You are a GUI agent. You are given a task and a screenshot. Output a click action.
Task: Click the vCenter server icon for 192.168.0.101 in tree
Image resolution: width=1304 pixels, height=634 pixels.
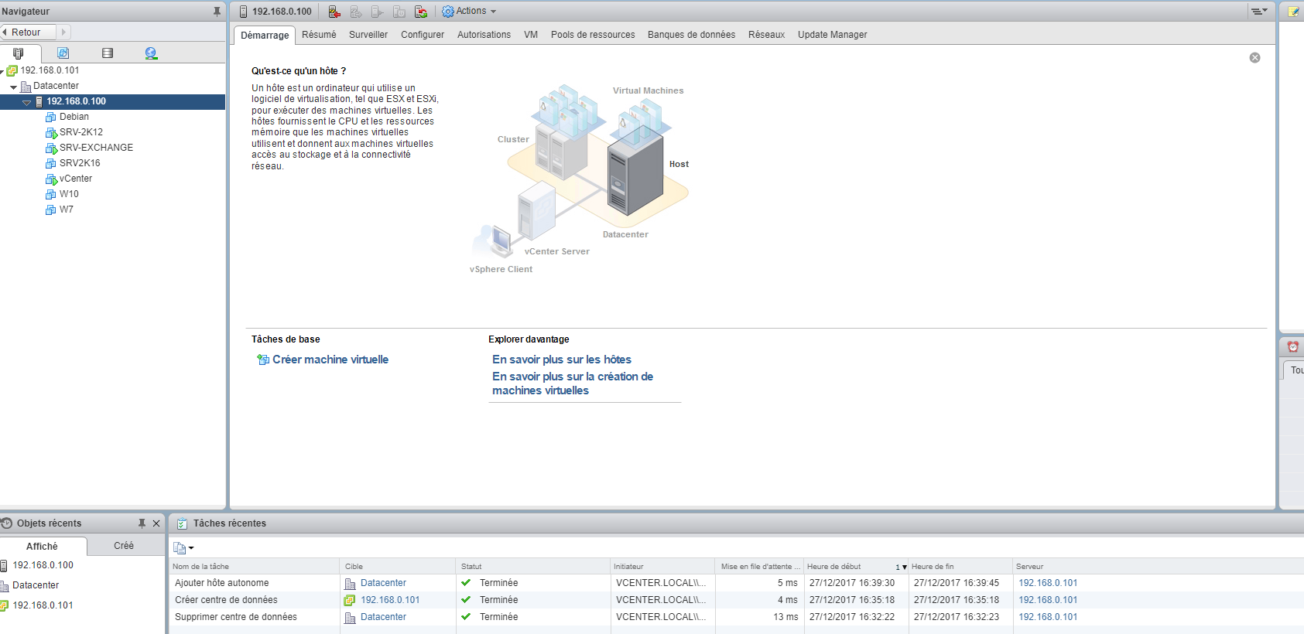pos(12,70)
